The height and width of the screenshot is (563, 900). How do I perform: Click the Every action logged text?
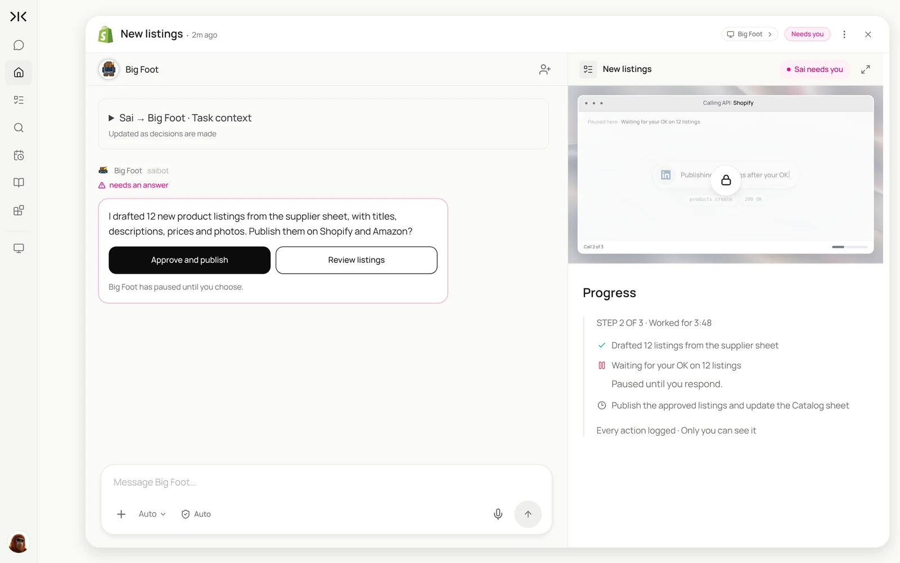click(676, 431)
